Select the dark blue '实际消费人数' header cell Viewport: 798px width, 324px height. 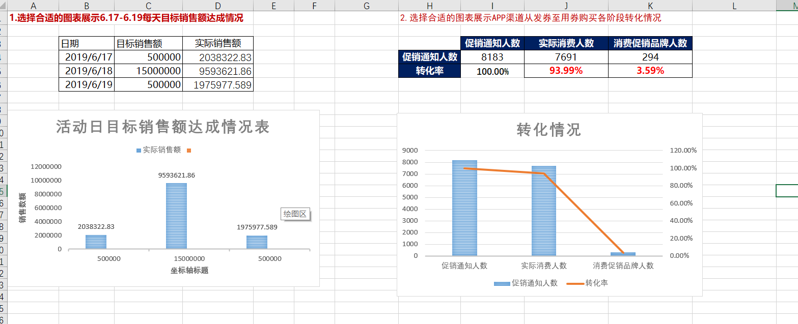[x=566, y=43]
